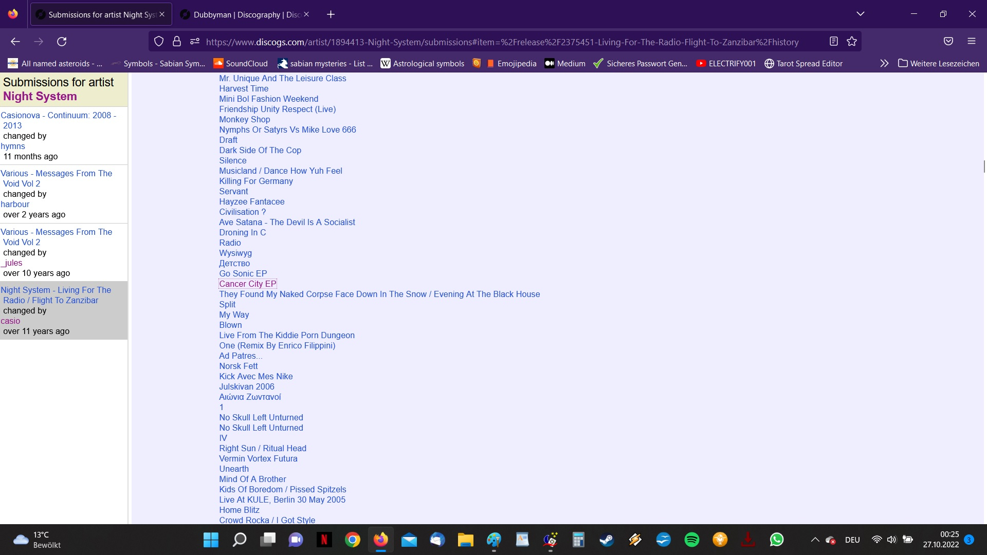Open Weitere Lesezeichen bookmarks folder
Image resolution: width=987 pixels, height=555 pixels.
click(939, 63)
